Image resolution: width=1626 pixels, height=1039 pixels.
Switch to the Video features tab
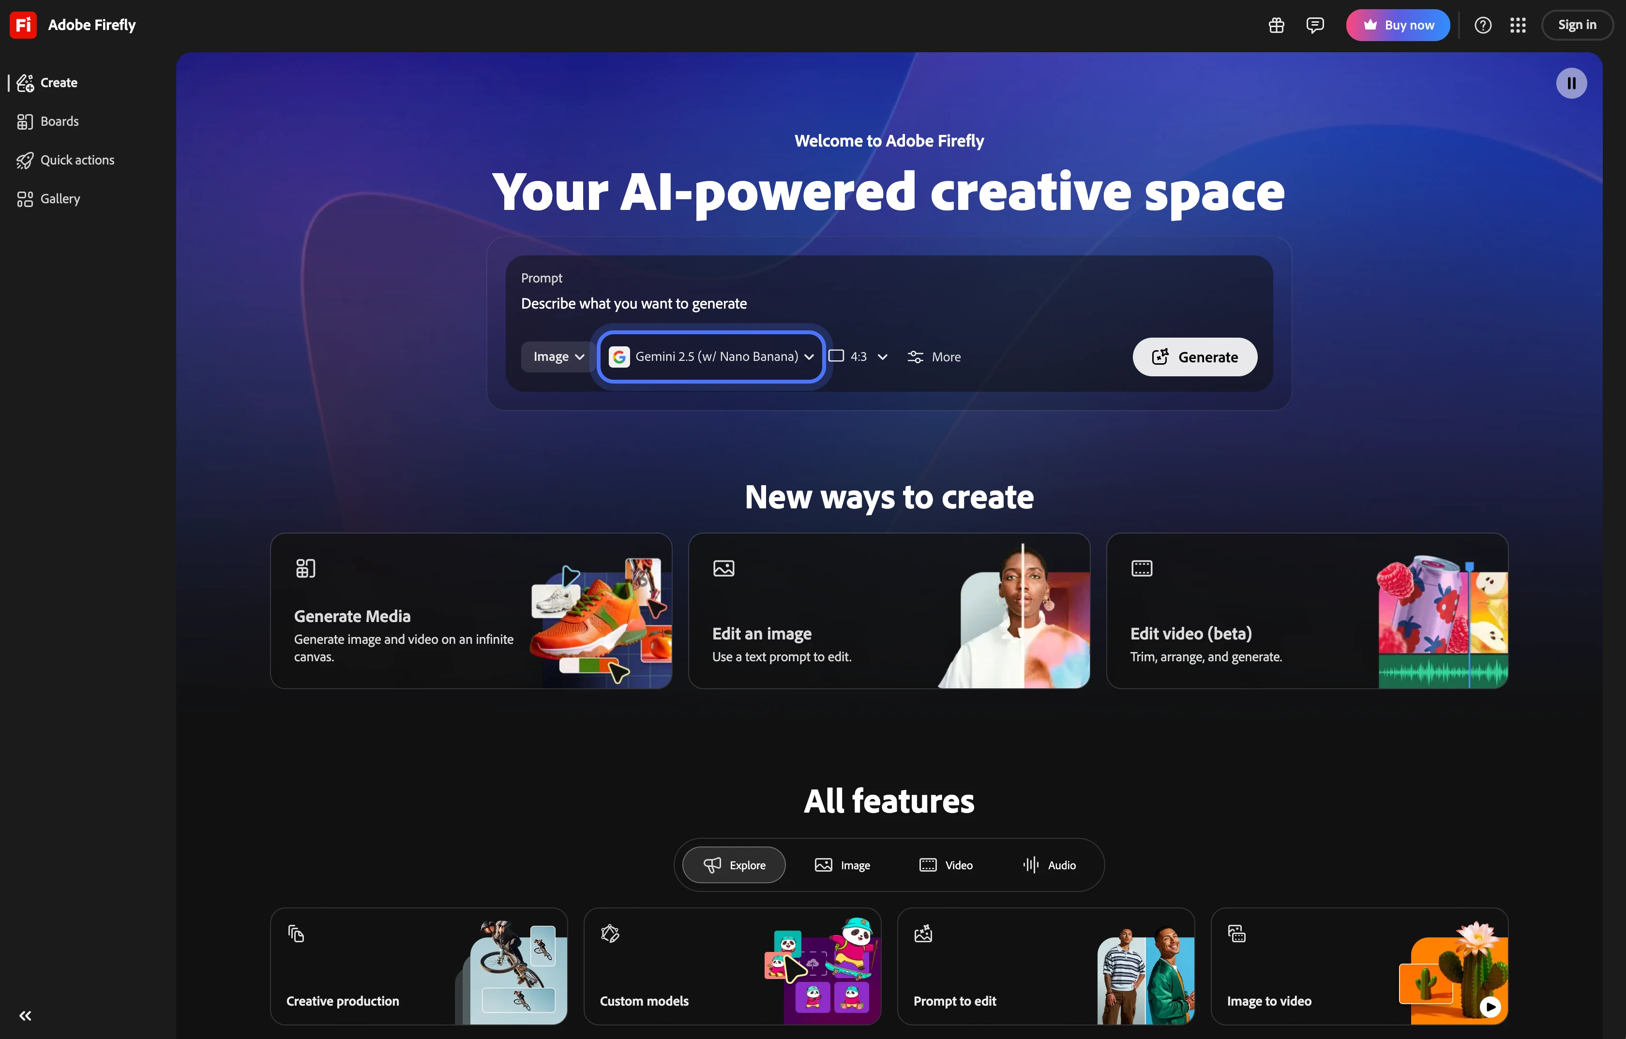[946, 865]
